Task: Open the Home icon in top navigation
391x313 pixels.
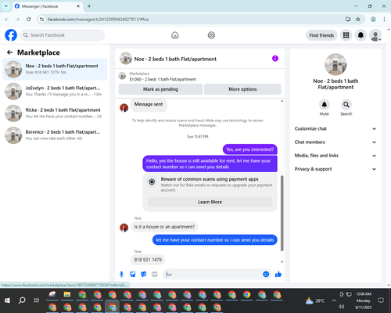Action: coord(175,35)
